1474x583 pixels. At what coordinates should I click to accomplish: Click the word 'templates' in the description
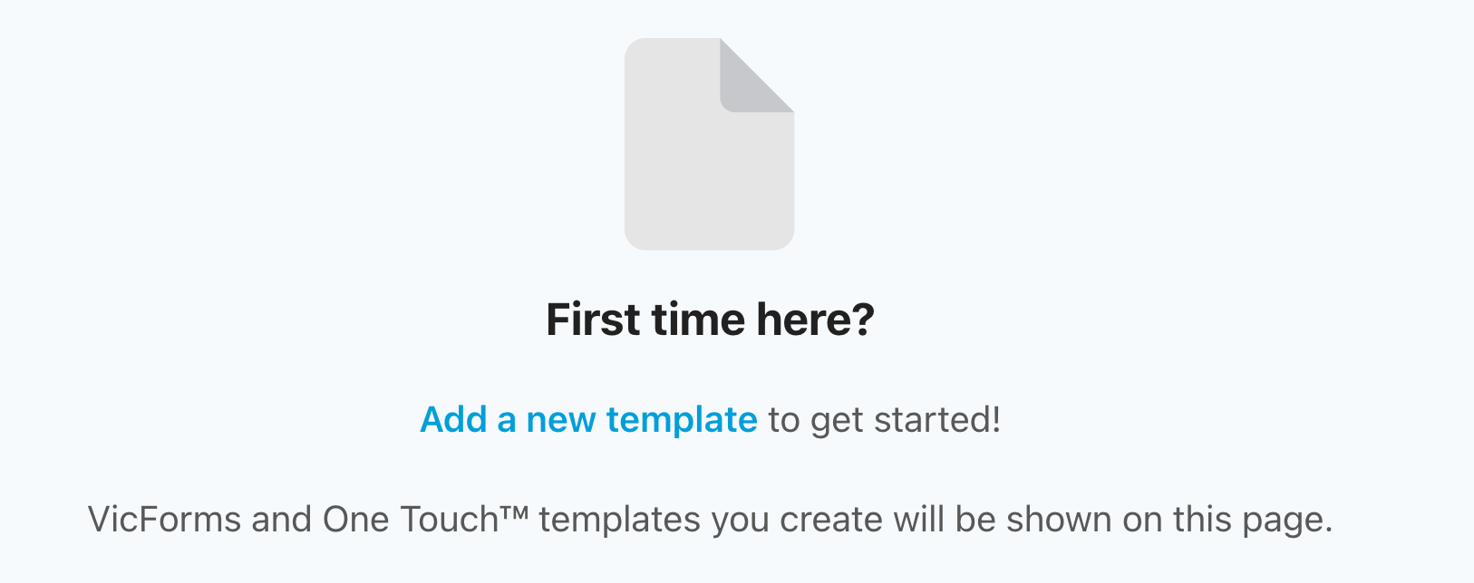619,520
